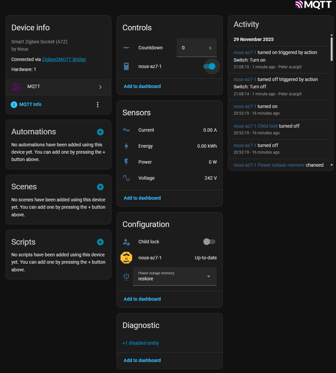
Task: Open nous-az7-1 Child lock activity entry link
Action: [256, 126]
